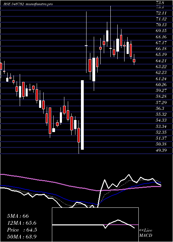Screen dimensions: 173x242
Task: Select the 60.26 price axis label
Action: (161, 85)
